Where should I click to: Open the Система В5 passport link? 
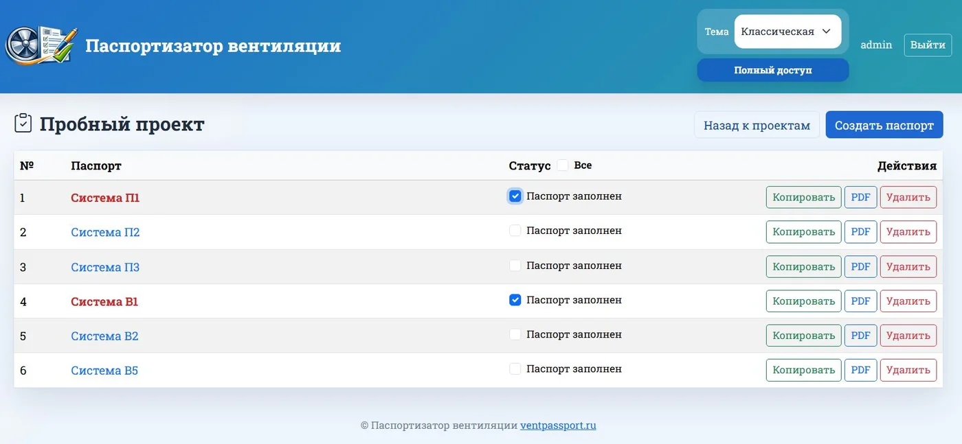click(104, 371)
